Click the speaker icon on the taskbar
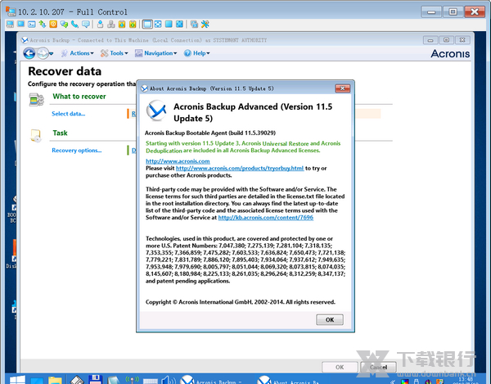This screenshot has width=491, height=384. point(168,380)
